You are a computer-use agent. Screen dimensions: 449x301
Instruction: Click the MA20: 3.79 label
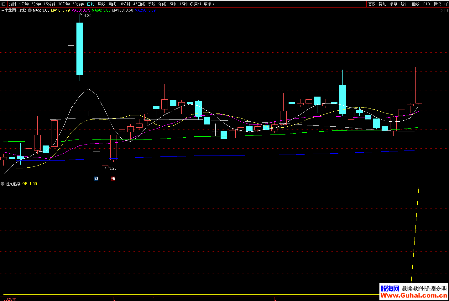click(81, 10)
